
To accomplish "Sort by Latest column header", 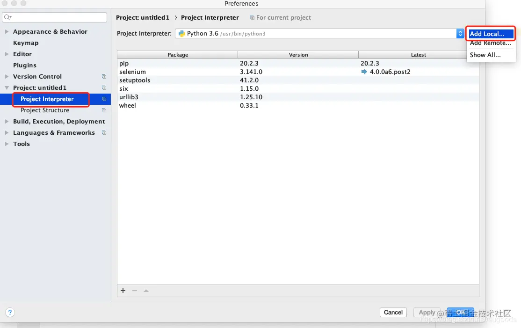I will 419,55.
